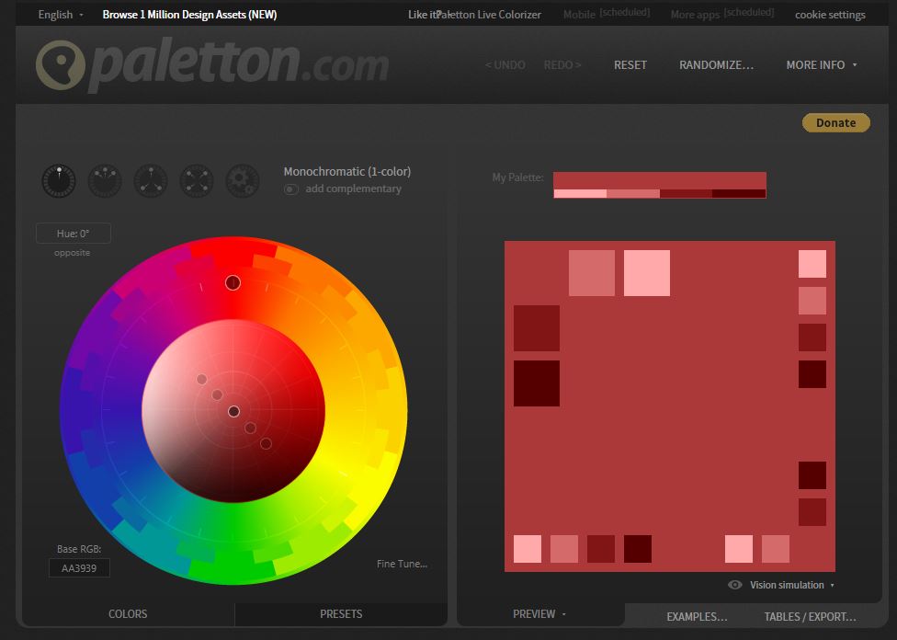The width and height of the screenshot is (897, 640).
Task: Select the Triad 3-color scheme icon
Action: (151, 180)
